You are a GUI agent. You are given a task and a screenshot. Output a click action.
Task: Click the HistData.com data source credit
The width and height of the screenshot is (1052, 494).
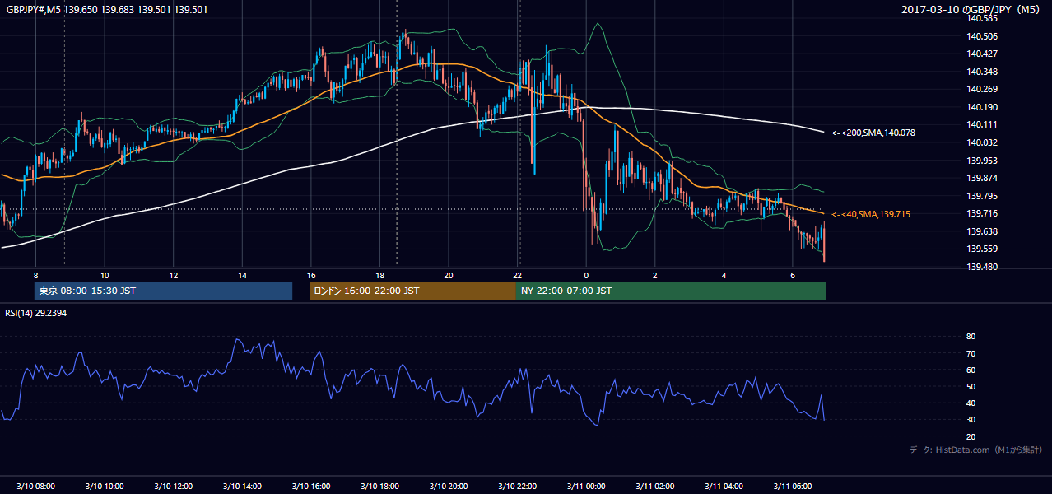[x=976, y=450]
